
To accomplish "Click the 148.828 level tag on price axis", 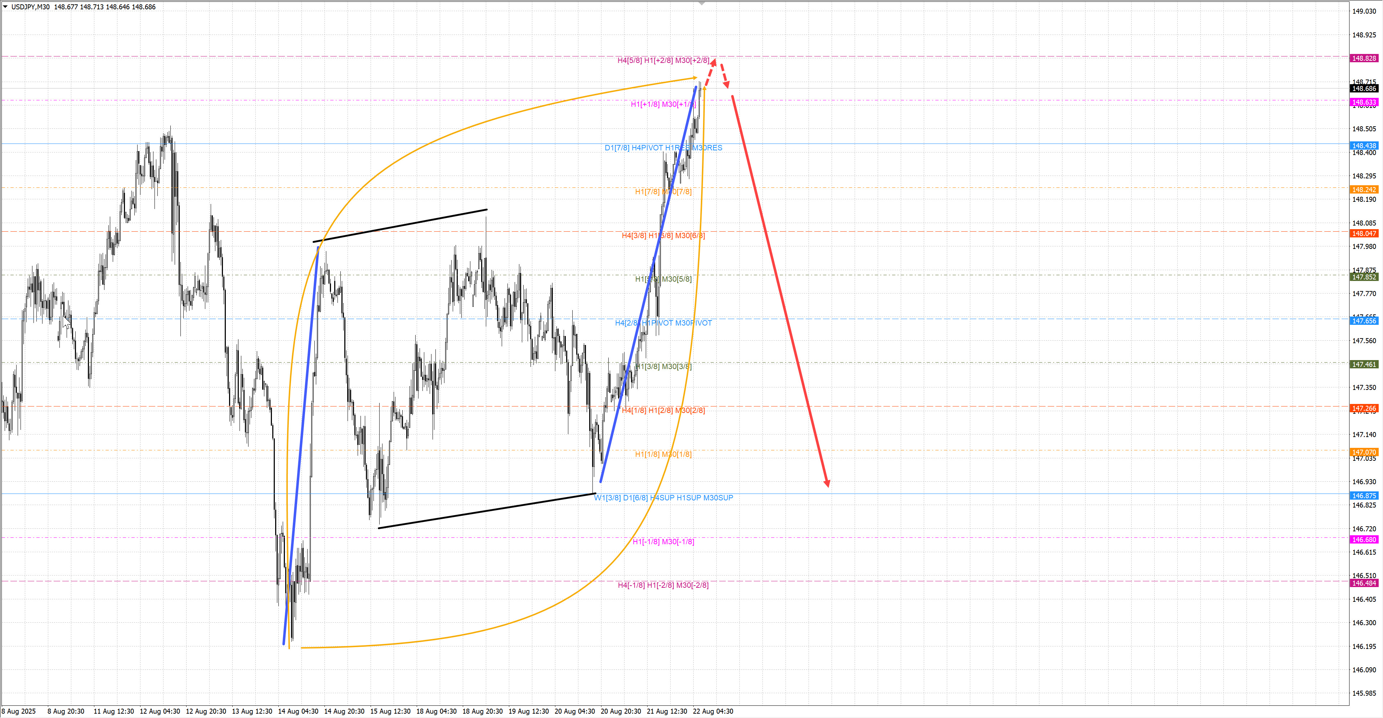I will point(1364,58).
